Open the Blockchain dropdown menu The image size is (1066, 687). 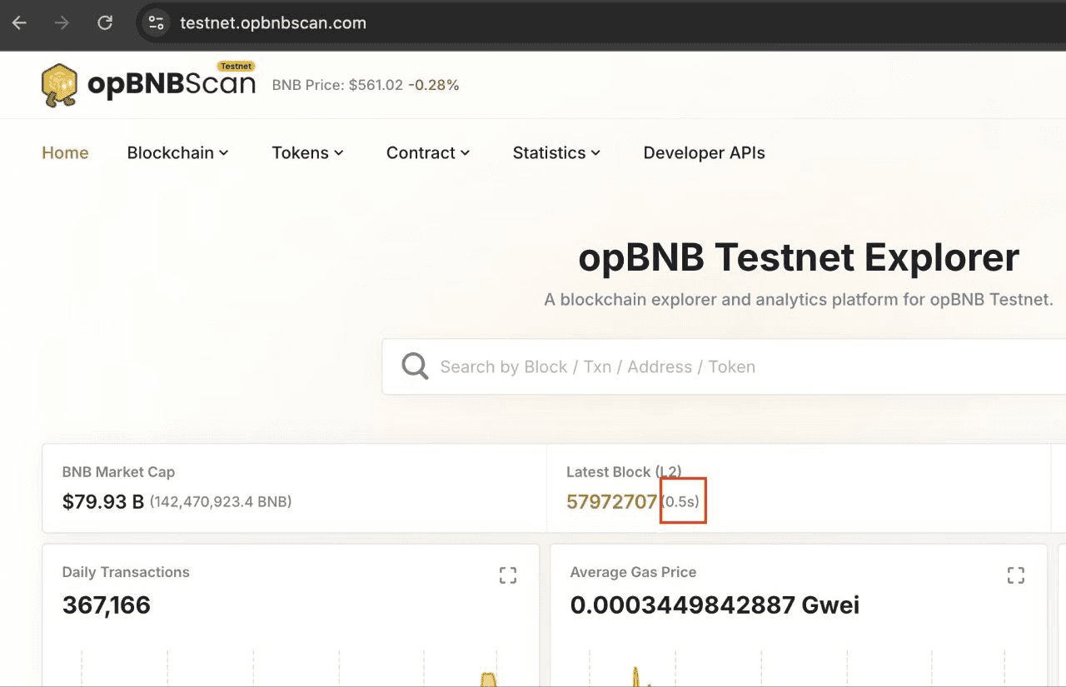pos(177,152)
